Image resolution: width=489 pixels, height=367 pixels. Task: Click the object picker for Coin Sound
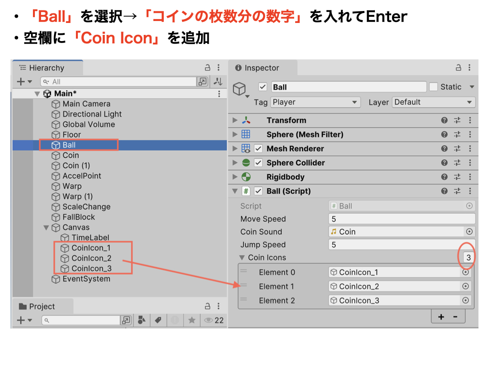469,232
